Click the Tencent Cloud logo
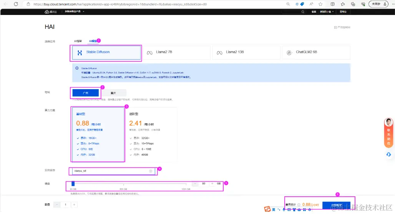 pyautogui.click(x=51, y=12)
